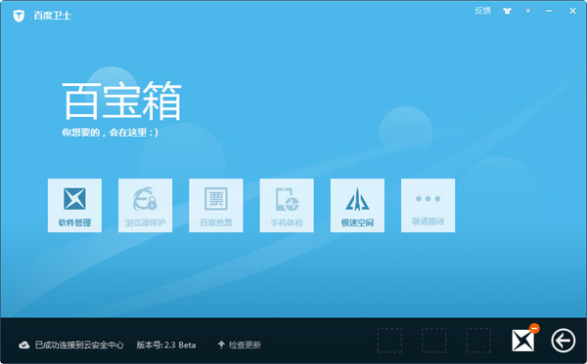The height and width of the screenshot is (364, 587).
Task: Click the back arrow circle icon
Action: tap(564, 341)
